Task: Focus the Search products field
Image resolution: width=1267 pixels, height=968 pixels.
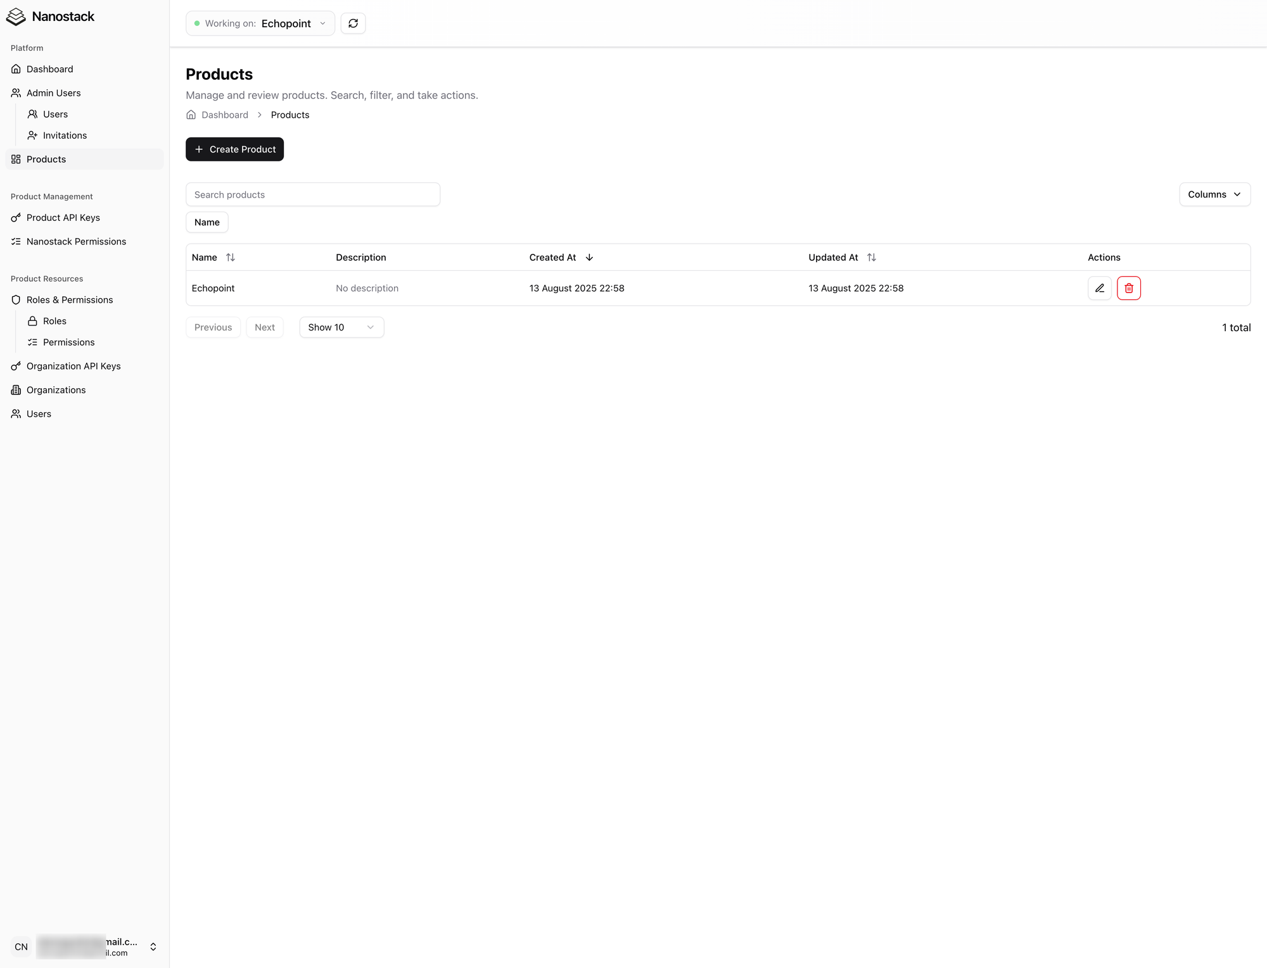Action: coord(312,194)
